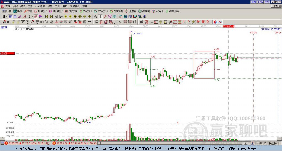The image size is (282, 151).
Task: Click the grid icon at status bar start
Action: [2, 143]
